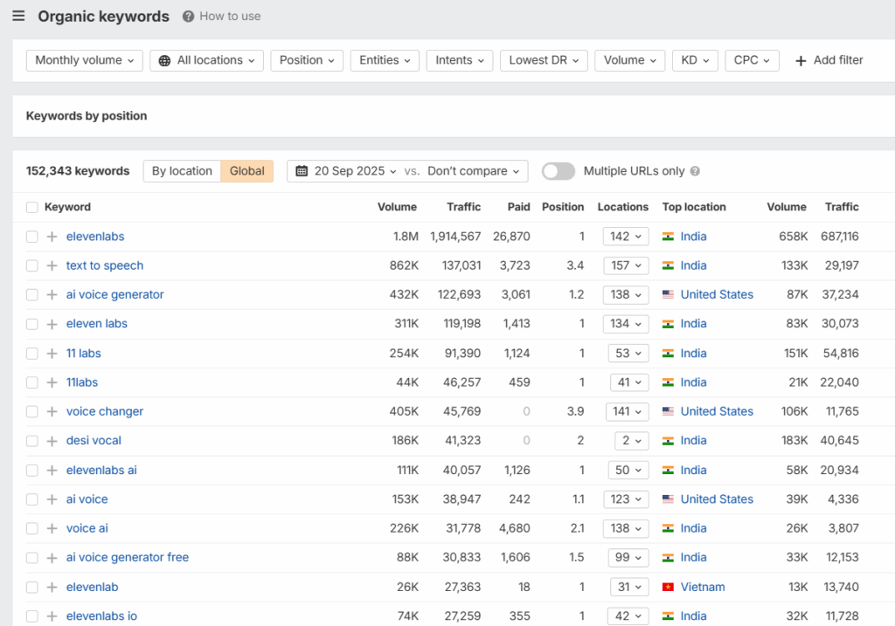Screen dimensions: 895x626
Task: Open the Don't compare dropdown
Action: pyautogui.click(x=473, y=171)
